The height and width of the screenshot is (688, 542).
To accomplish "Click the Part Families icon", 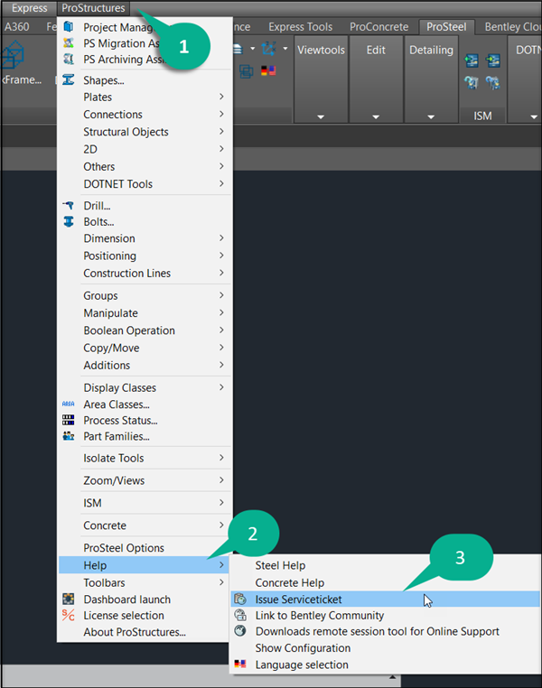I will (69, 436).
